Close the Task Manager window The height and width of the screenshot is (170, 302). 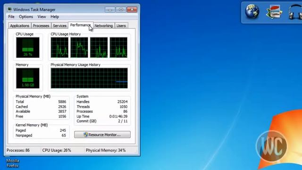click(x=132, y=9)
